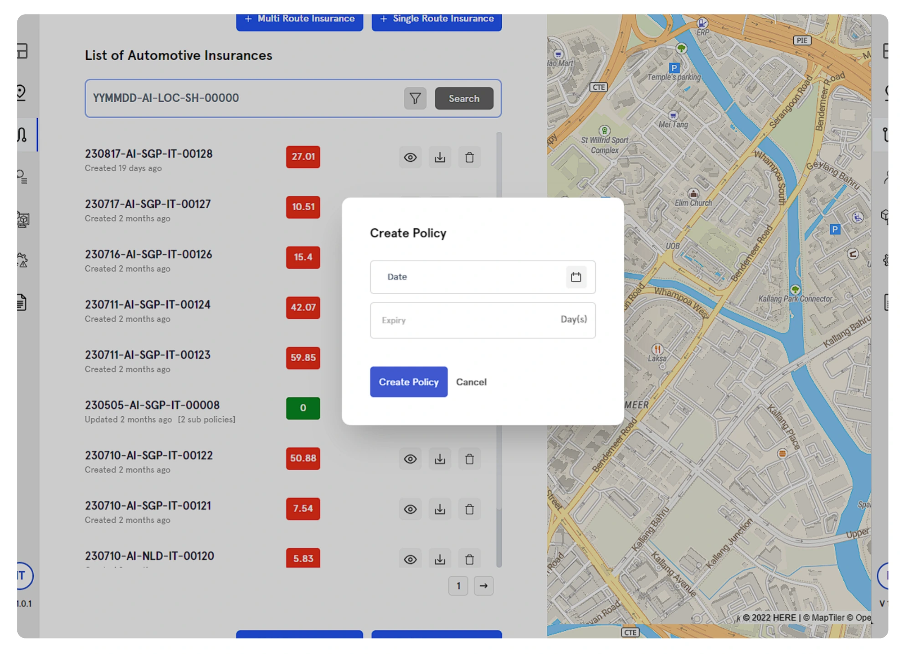904x654 pixels.
Task: Download policy 230817-AI-SGP-IT-00128
Action: pyautogui.click(x=440, y=157)
